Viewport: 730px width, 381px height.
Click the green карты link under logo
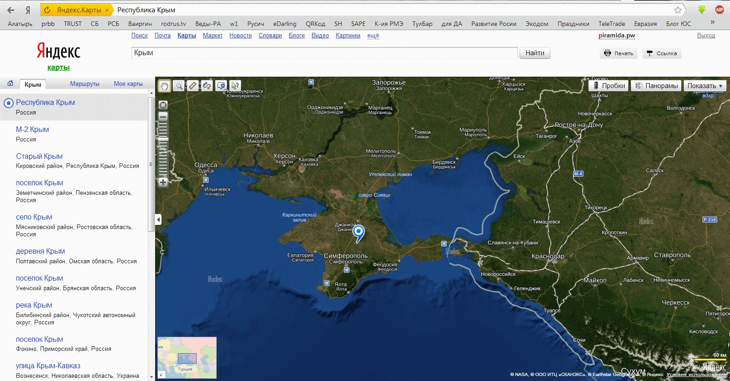pos(58,68)
